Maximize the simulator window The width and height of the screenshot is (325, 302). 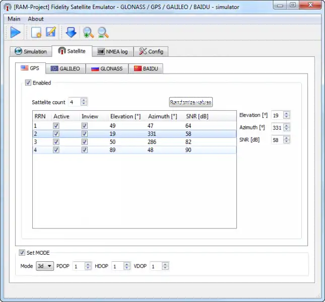[293, 5]
